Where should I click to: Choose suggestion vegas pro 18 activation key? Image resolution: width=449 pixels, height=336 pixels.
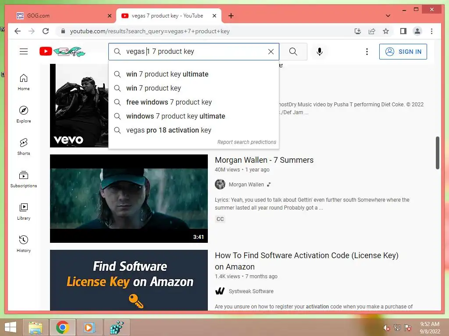point(193,130)
